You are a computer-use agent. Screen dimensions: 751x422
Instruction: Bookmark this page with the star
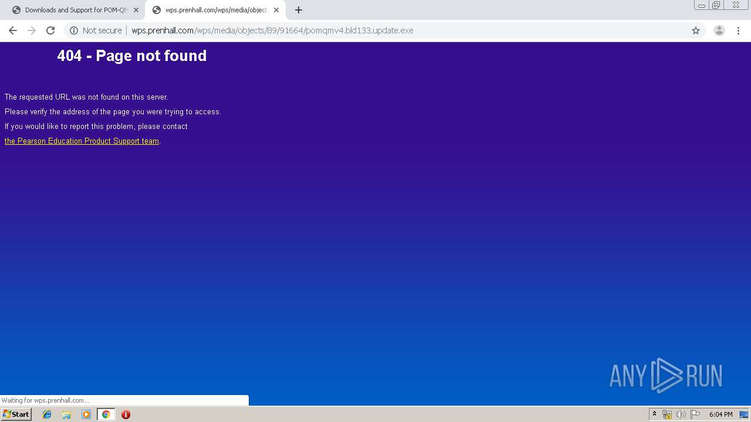click(x=696, y=30)
